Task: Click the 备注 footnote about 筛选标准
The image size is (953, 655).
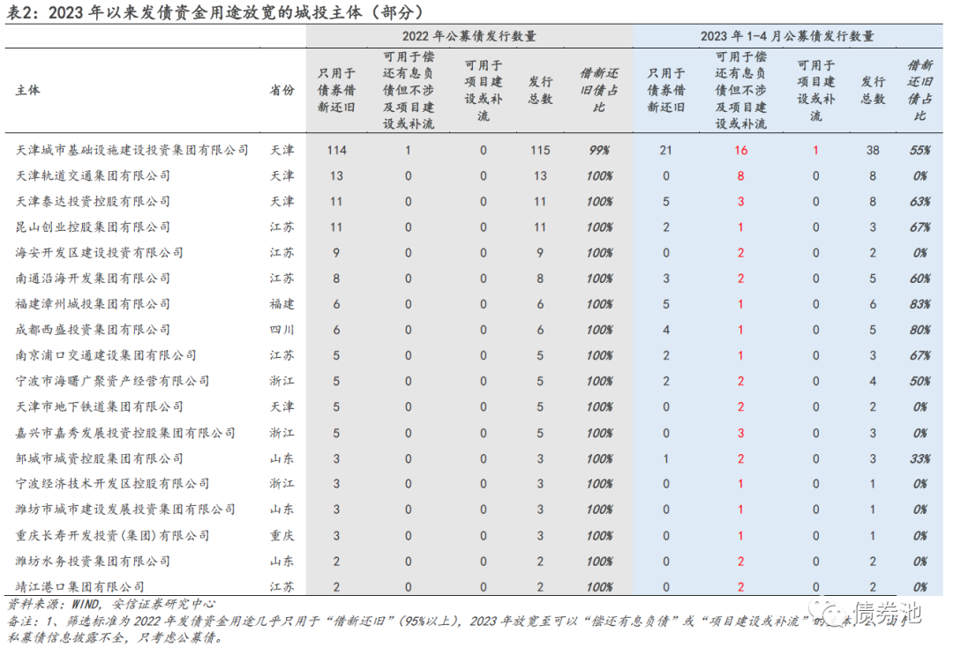Action: click(456, 621)
